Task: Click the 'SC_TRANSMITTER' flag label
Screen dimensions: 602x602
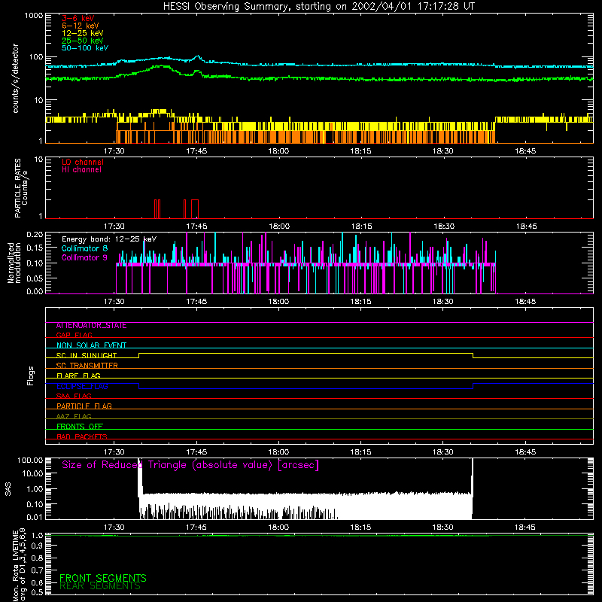Action: pos(87,366)
